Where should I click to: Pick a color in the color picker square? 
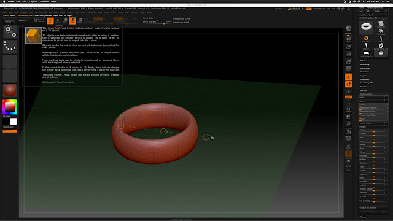[10, 107]
